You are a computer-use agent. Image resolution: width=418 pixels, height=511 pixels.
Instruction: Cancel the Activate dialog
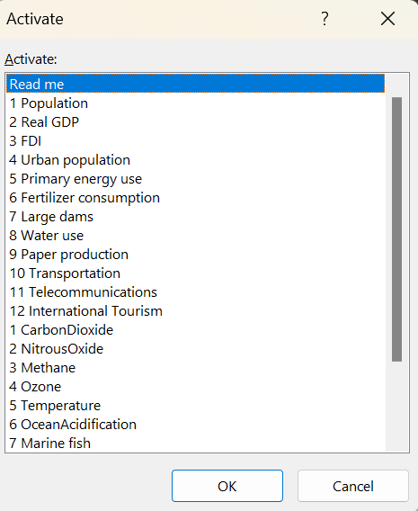pos(353,486)
